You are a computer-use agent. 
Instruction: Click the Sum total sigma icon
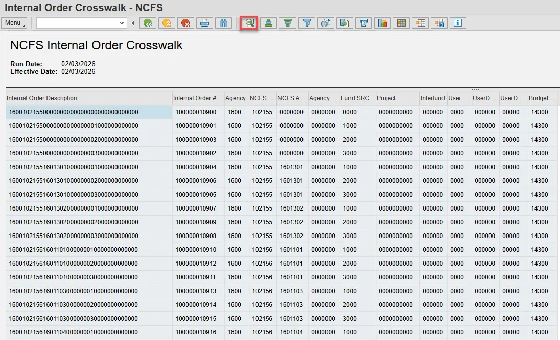point(363,23)
